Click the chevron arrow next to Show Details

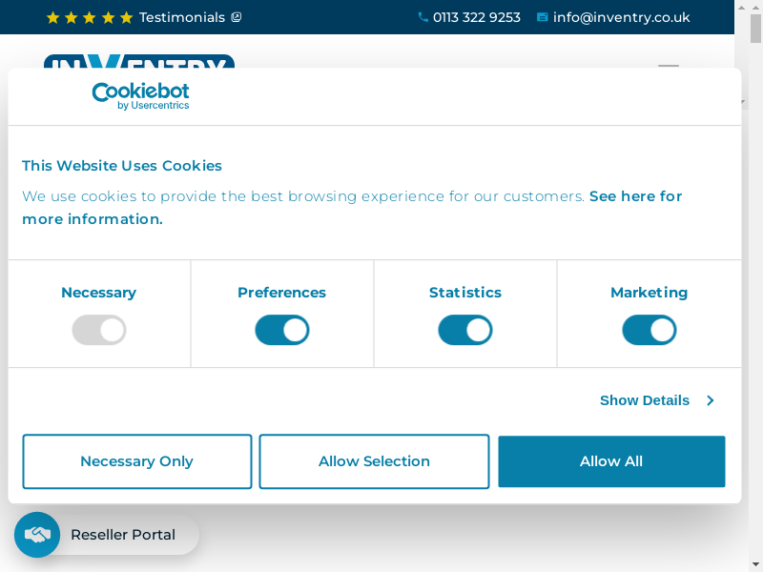point(710,400)
